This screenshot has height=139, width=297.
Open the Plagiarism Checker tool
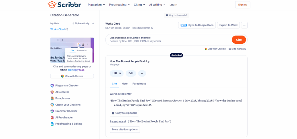pyautogui.click(x=65, y=86)
